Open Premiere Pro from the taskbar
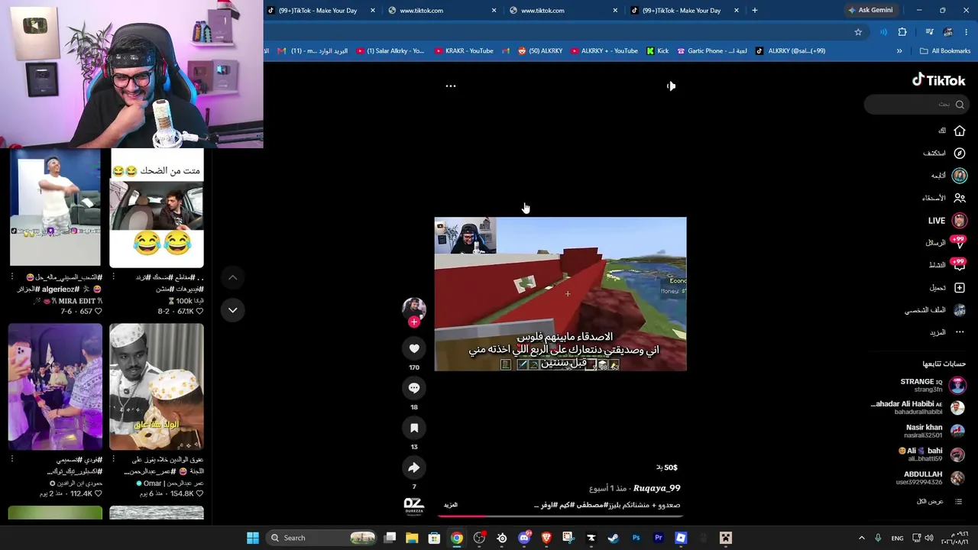 pyautogui.click(x=658, y=538)
